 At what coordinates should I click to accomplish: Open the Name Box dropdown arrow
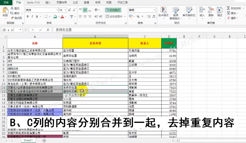tap(20, 30)
